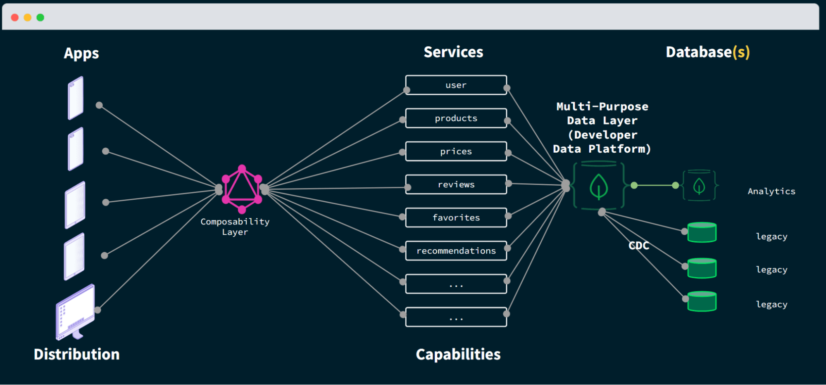Screen dimensions: 826x385
Task: Select the reviews service box
Action: pos(456,184)
